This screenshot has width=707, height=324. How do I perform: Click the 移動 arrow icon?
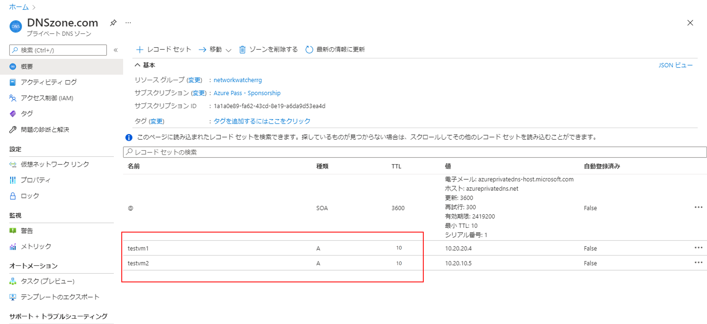(x=202, y=50)
